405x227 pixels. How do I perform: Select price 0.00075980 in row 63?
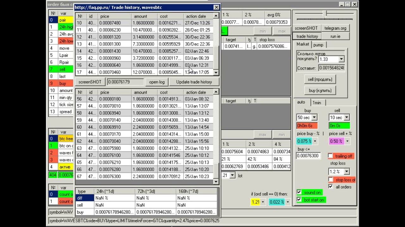pos(115,148)
